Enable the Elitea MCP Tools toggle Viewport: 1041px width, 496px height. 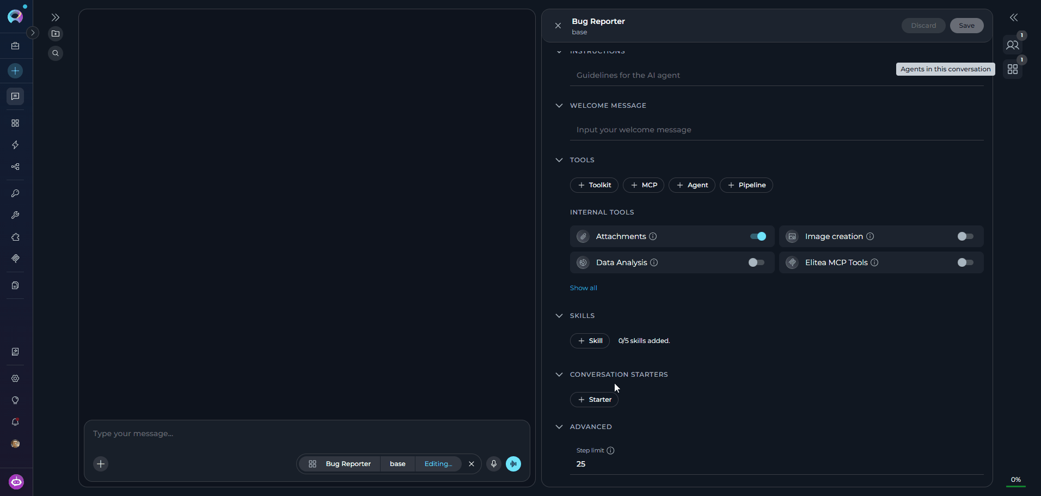pyautogui.click(x=965, y=262)
